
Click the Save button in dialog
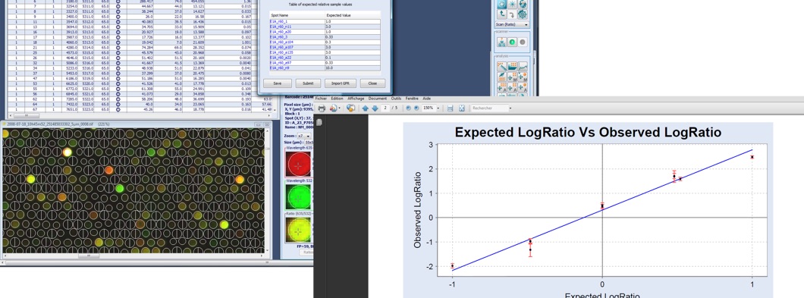(x=278, y=83)
